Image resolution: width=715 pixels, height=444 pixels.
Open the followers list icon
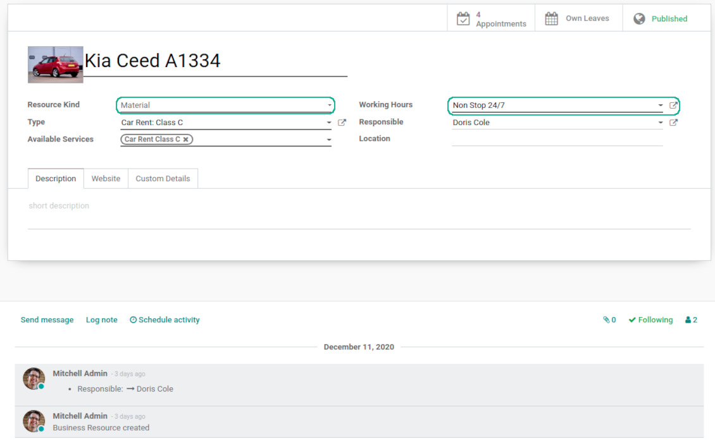691,320
